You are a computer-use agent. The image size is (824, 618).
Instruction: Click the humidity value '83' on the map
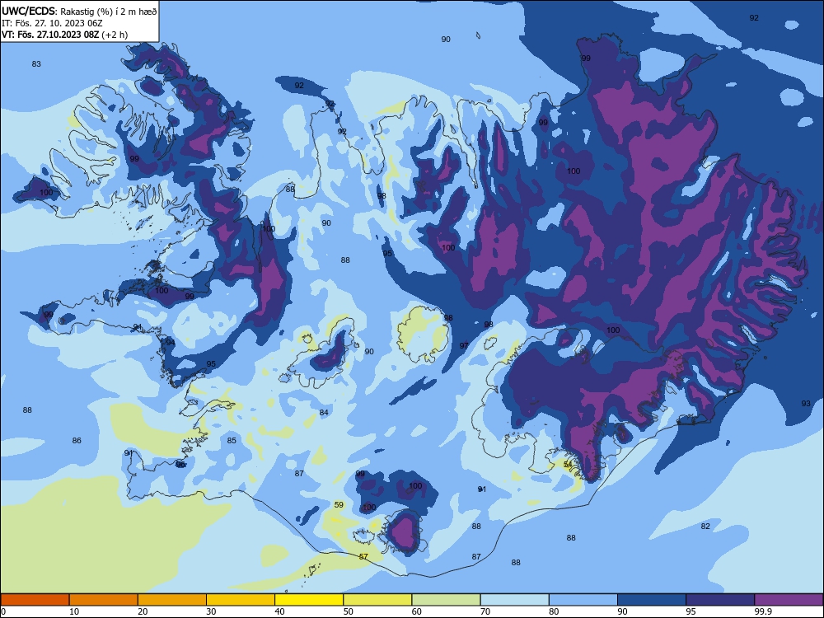36,64
